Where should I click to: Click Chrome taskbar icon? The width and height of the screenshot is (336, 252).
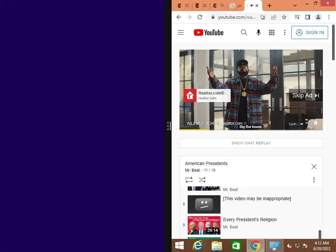click(x=255, y=245)
